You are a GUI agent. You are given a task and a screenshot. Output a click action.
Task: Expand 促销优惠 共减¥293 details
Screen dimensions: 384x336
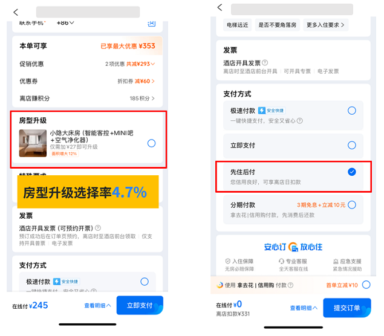coord(132,64)
